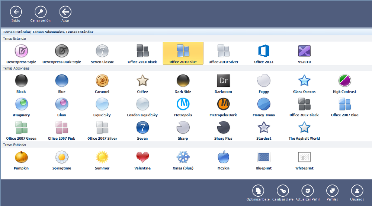Select the Xmas (Blue) snowflake theme
Viewport: 372px width, 206px height.
click(x=183, y=157)
